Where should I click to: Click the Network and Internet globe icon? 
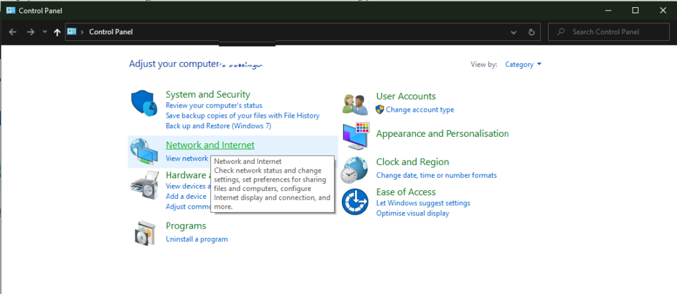[x=143, y=151]
